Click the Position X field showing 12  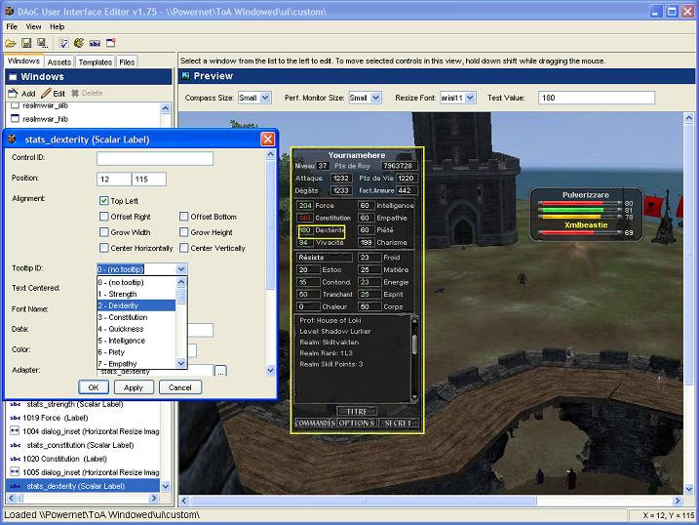114,179
